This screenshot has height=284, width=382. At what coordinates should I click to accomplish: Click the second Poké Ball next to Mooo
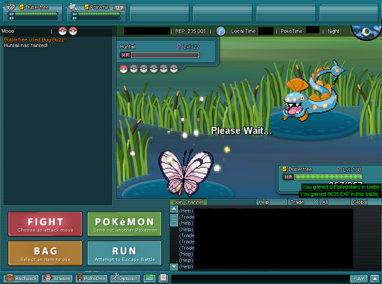[x=73, y=31]
